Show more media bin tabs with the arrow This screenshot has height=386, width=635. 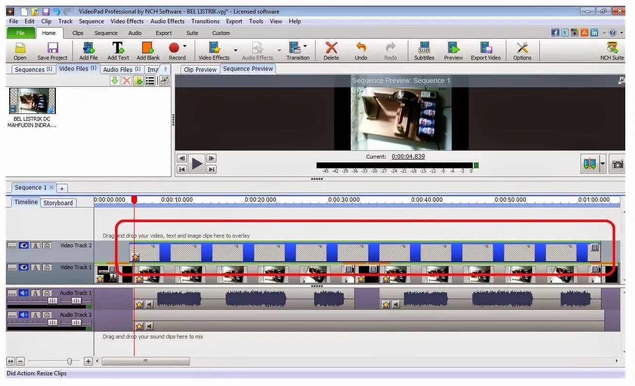(166, 69)
